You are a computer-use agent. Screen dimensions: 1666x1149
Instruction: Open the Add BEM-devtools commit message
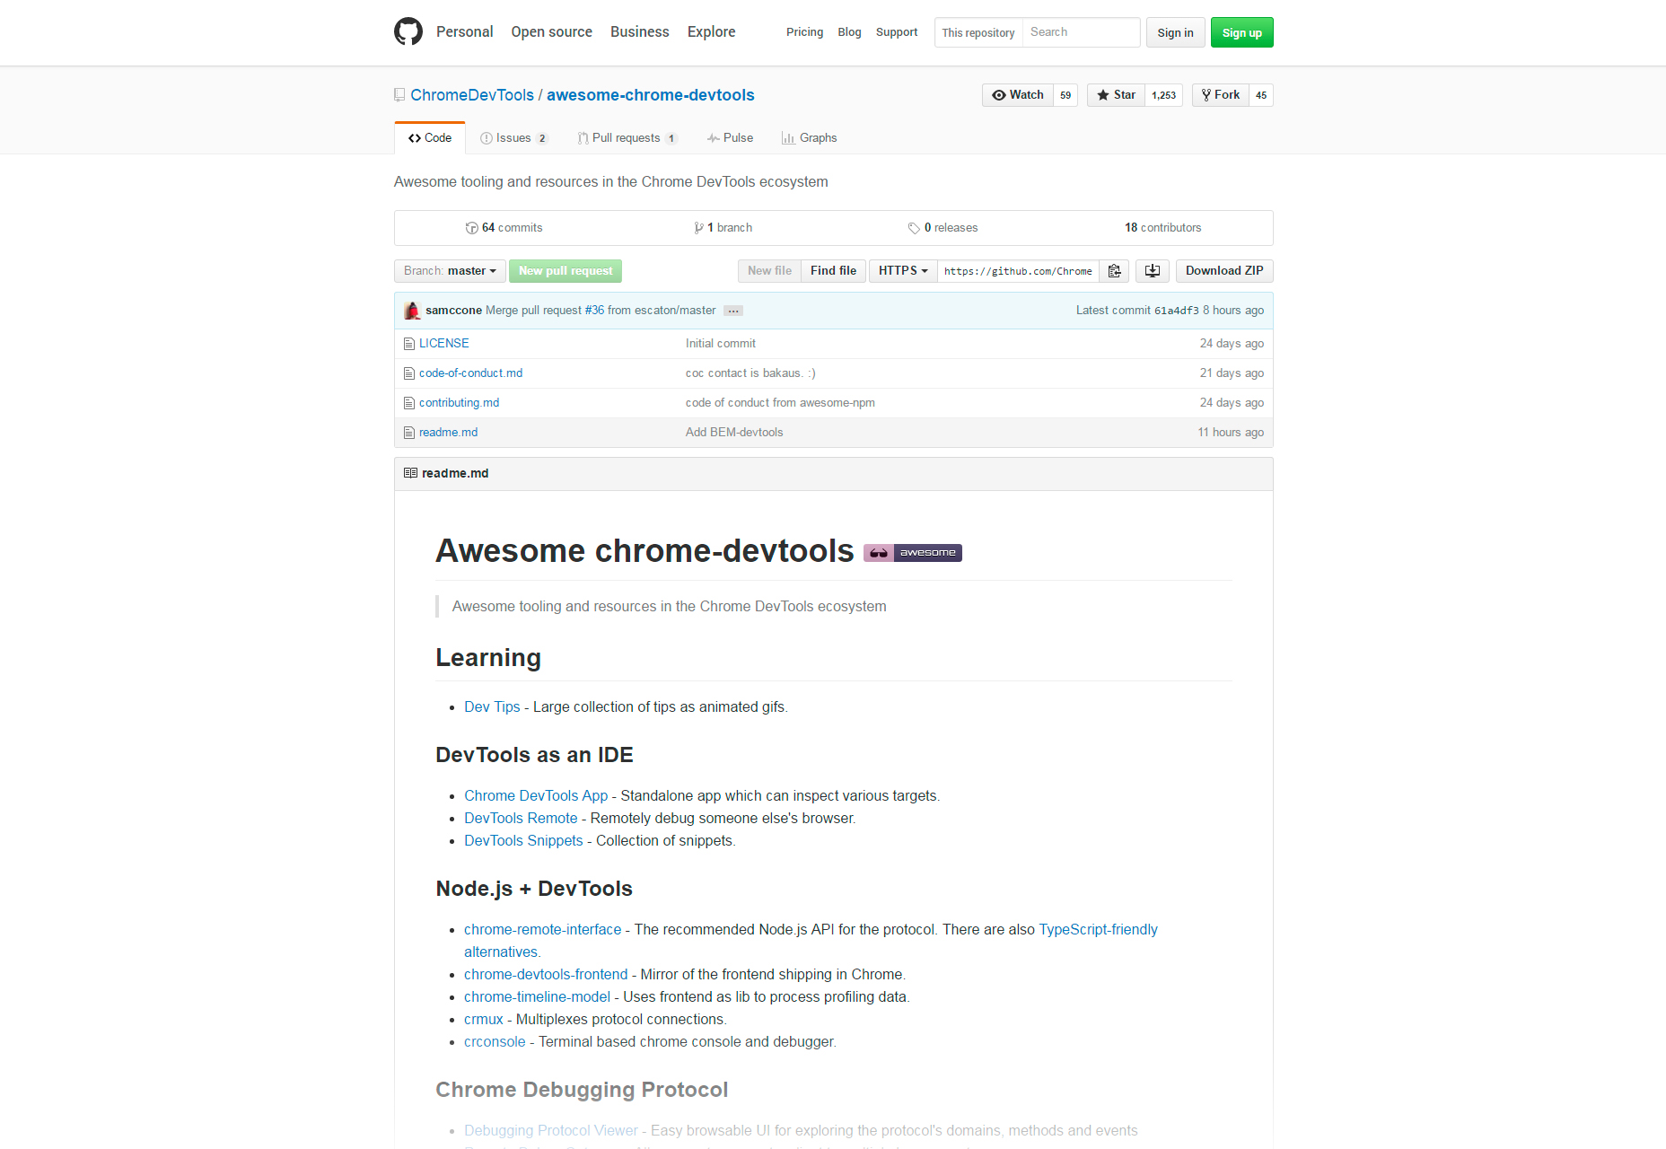click(734, 433)
